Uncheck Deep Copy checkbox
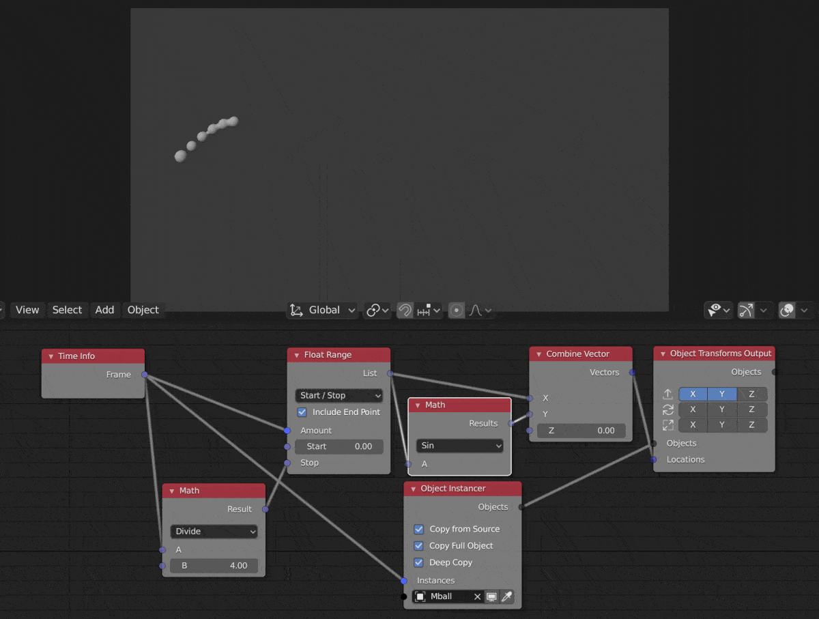Viewport: 819px width, 619px height. [419, 562]
